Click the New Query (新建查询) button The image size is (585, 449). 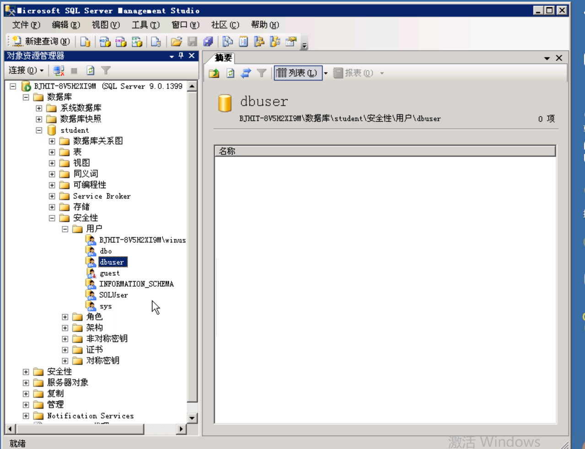(41, 42)
